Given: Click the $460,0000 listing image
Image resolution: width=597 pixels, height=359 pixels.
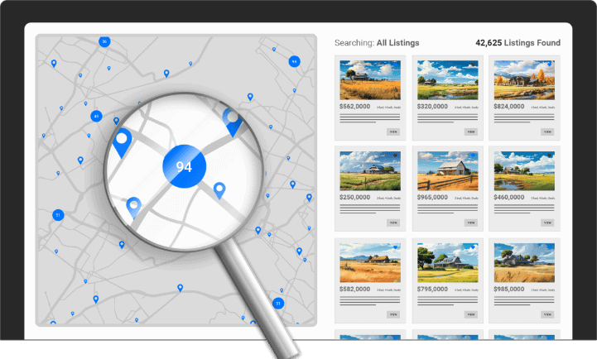Looking at the screenshot, I should pyautogui.click(x=525, y=171).
